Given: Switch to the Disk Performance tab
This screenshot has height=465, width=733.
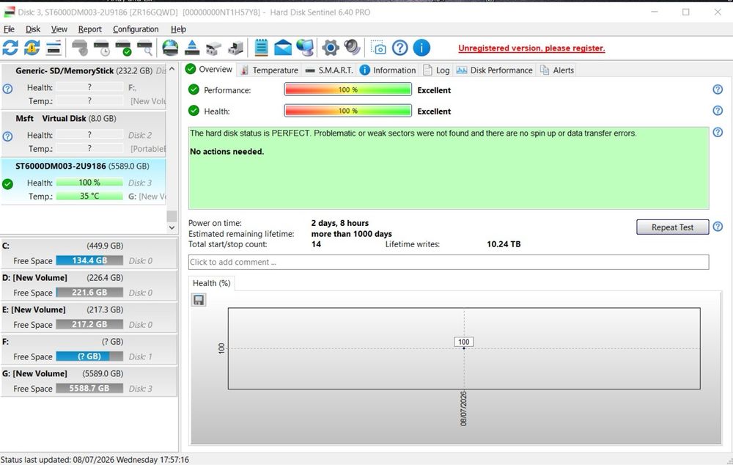Looking at the screenshot, I should (495, 70).
